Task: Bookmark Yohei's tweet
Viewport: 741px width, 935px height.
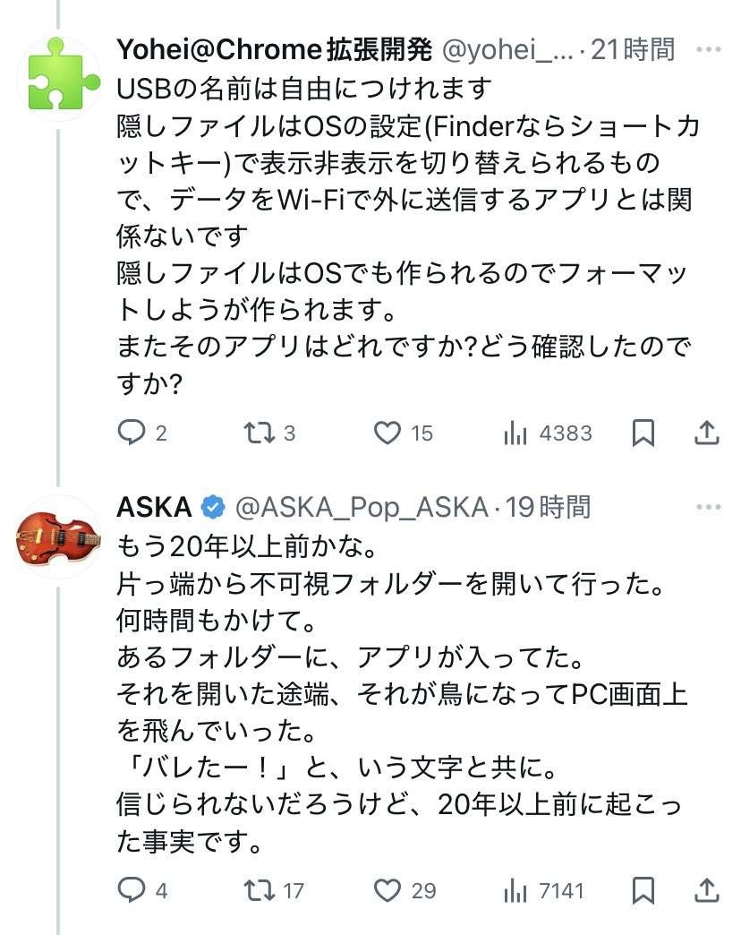Action: (x=643, y=433)
